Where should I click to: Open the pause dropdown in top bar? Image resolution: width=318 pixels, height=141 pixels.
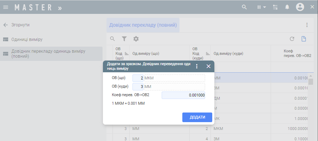tap(262, 7)
